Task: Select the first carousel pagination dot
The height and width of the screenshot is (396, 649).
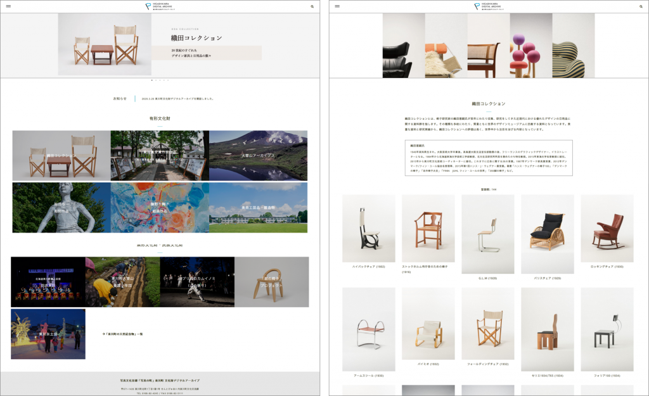Action: click(151, 80)
